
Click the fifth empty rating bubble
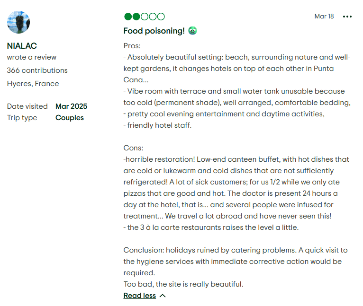click(161, 17)
